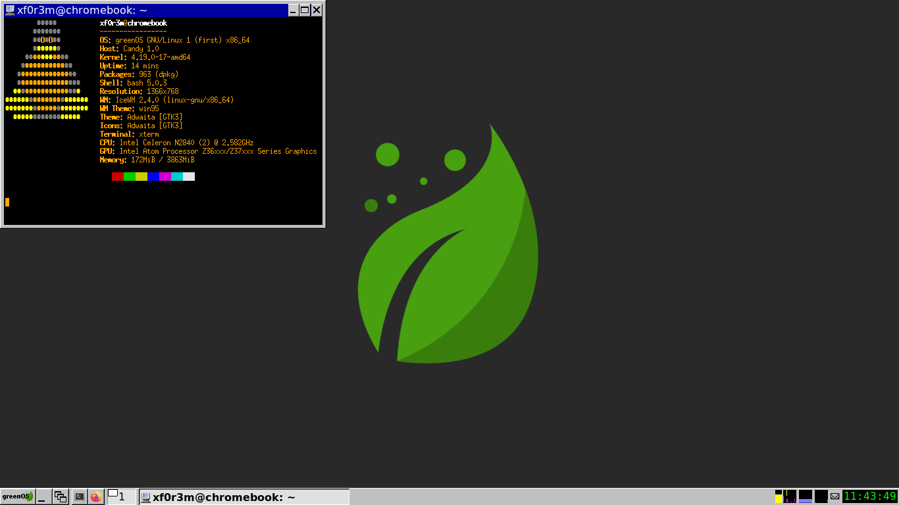Open the window list menu icon

click(61, 496)
